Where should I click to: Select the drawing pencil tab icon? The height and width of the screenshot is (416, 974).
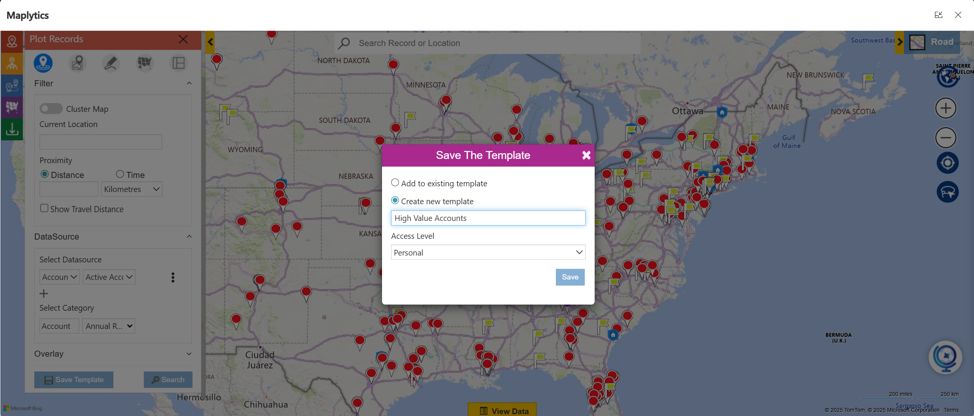pyautogui.click(x=111, y=63)
